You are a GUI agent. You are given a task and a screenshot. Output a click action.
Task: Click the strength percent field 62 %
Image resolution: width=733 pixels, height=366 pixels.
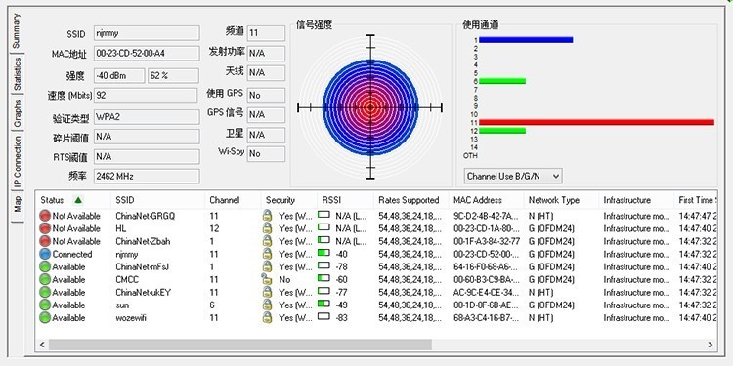tap(173, 75)
